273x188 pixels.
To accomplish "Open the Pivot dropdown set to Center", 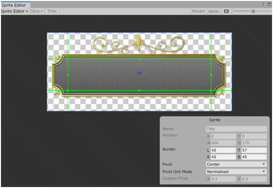I will [236, 164].
